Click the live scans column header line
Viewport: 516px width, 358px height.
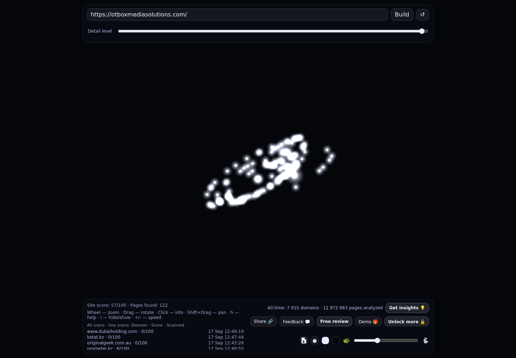pyautogui.click(x=135, y=325)
